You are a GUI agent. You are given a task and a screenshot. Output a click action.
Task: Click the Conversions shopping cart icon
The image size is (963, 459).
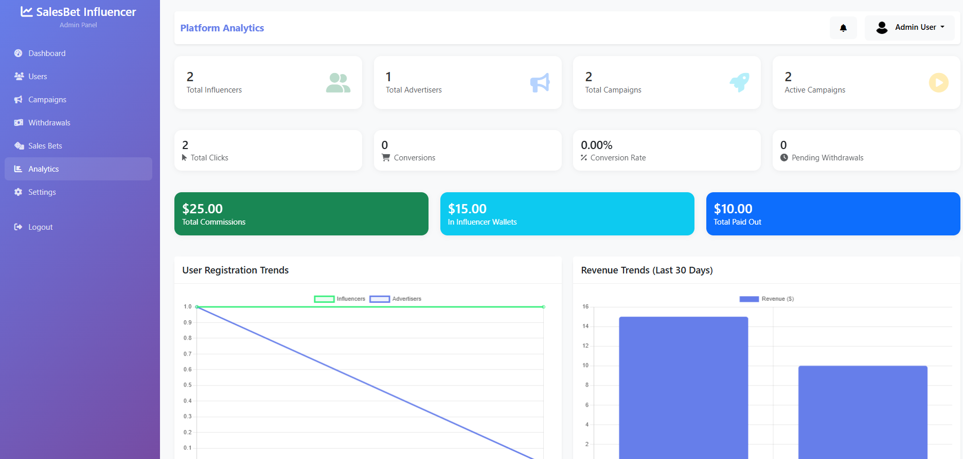(386, 158)
